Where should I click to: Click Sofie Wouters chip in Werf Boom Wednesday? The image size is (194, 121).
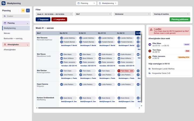pyautogui.click(x=106, y=54)
